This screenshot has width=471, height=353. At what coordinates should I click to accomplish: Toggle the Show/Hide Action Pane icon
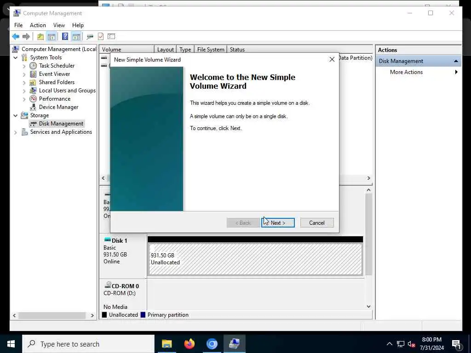76,37
